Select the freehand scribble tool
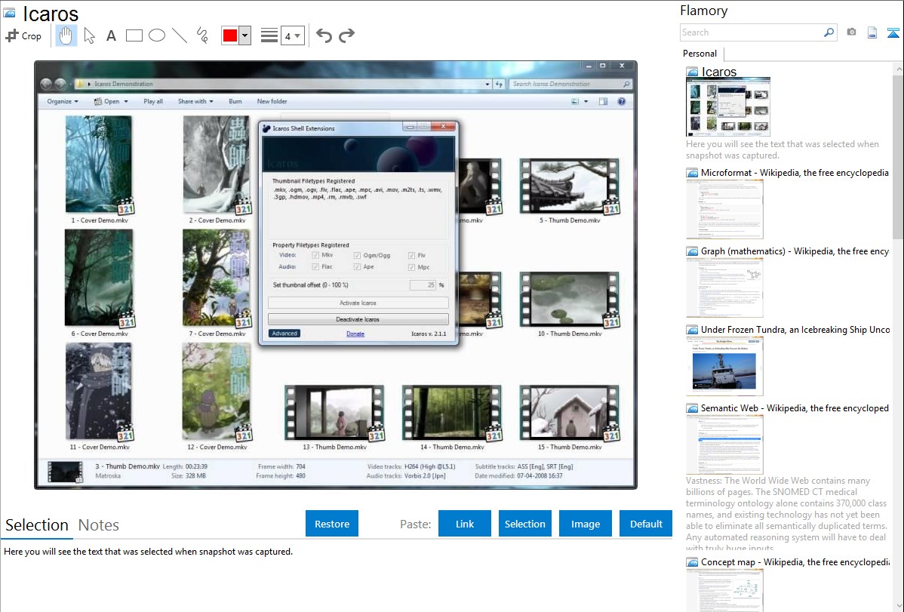Screen dimensions: 904x612 tap(202, 35)
